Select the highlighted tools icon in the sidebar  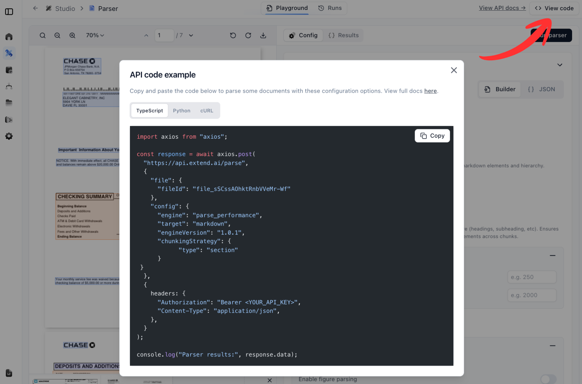(x=9, y=53)
